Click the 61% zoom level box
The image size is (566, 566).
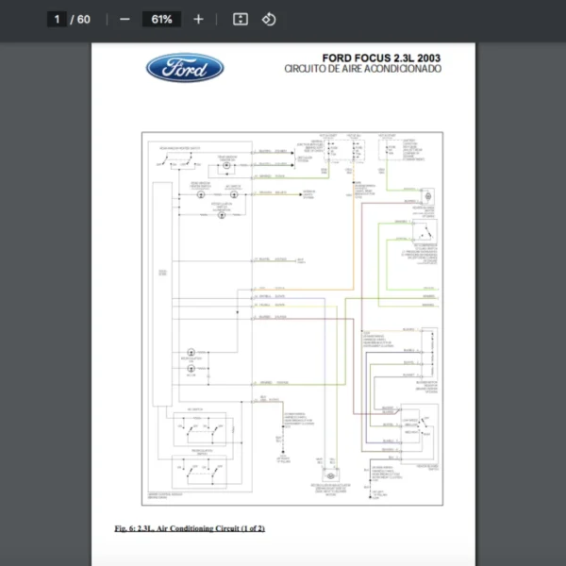click(x=160, y=19)
